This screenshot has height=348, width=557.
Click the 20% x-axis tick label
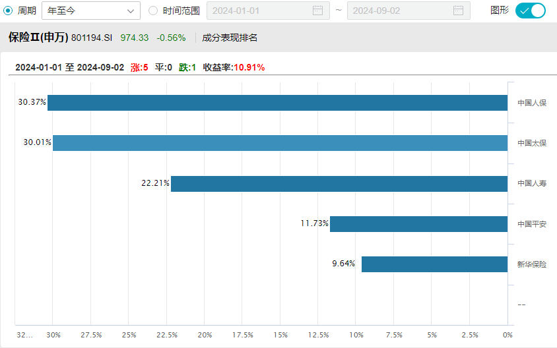coord(205,335)
